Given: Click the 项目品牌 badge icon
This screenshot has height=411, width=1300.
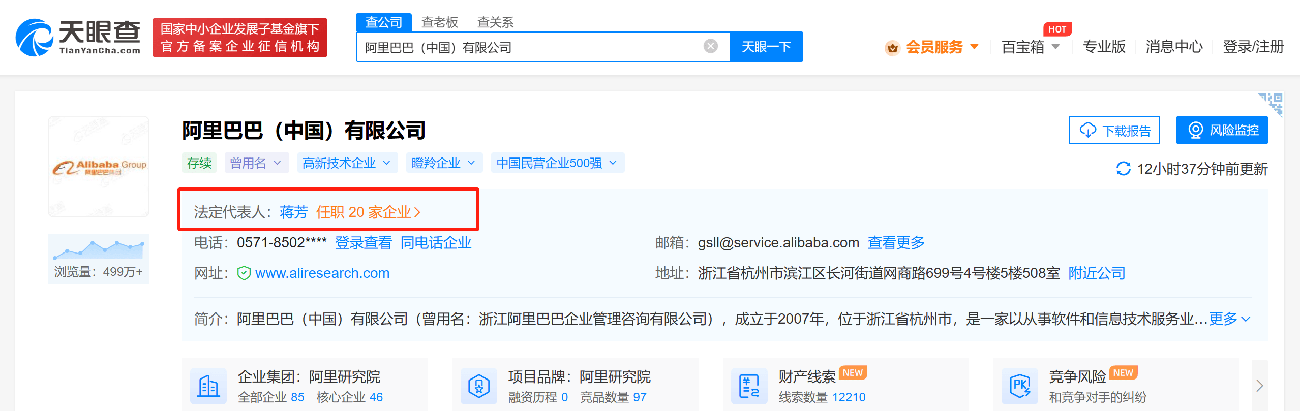Looking at the screenshot, I should click(479, 386).
